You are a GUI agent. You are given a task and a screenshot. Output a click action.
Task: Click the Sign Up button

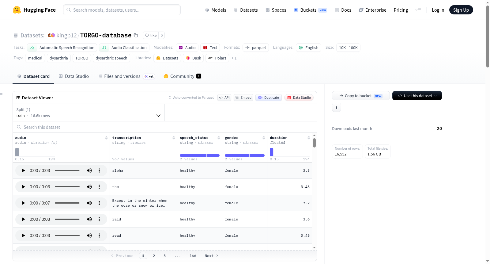[461, 10]
